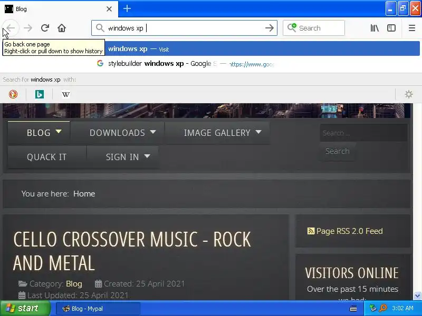The height and width of the screenshot is (316, 422).
Task: Reload the current page
Action: [45, 28]
